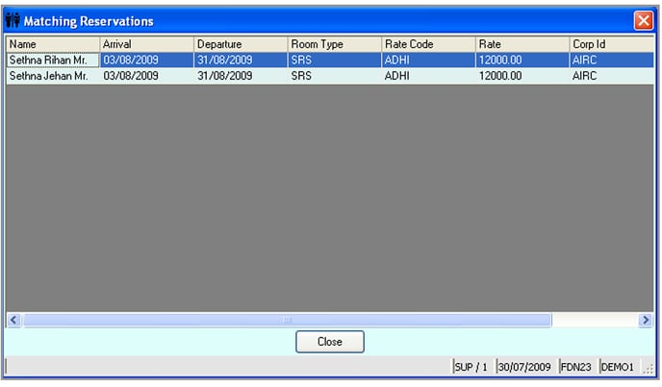Click the 30/07/2009 date in status bar

525,367
